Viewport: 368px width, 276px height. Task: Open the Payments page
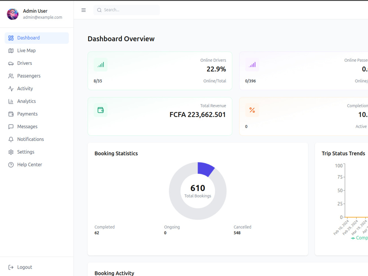pos(36,114)
